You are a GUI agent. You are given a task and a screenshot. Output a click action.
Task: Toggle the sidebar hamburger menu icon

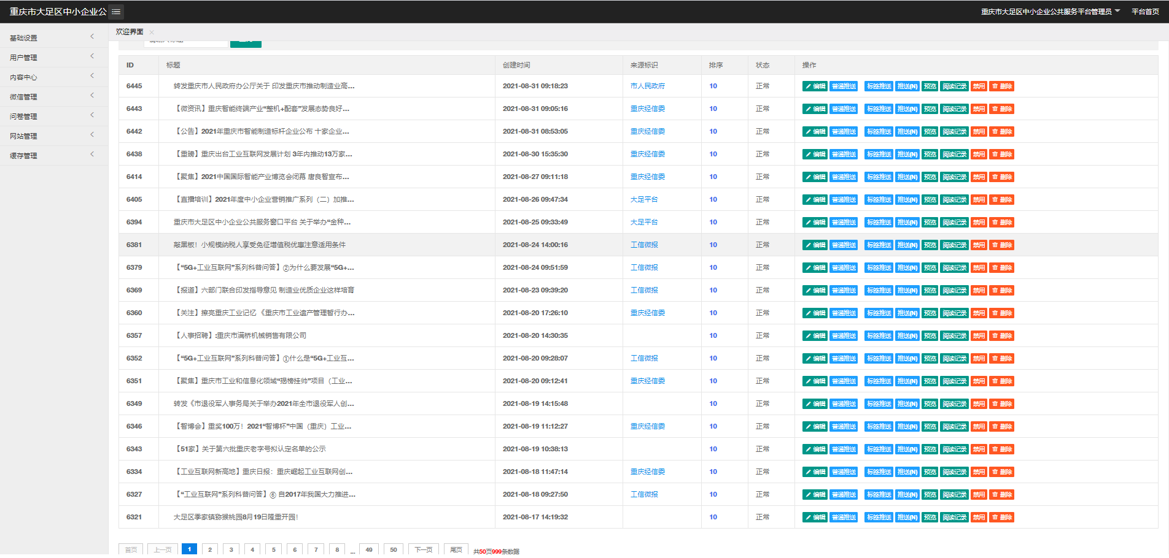116,12
